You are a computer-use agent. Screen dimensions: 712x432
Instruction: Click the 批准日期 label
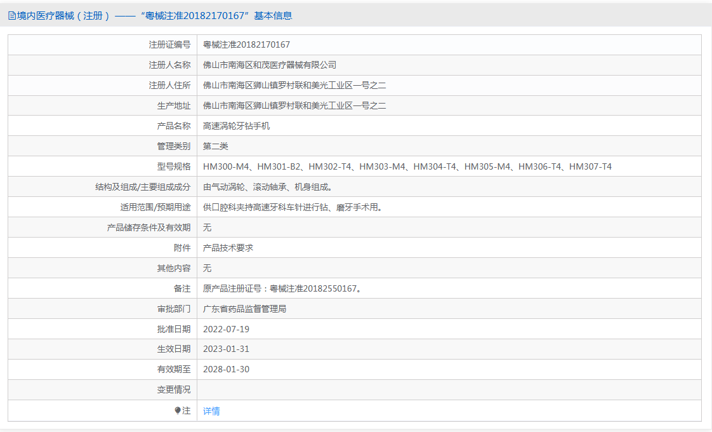coord(174,329)
